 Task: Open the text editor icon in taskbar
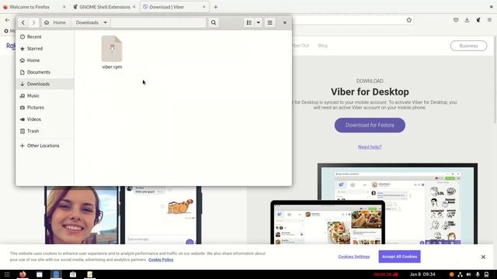pos(90,274)
